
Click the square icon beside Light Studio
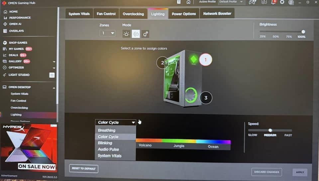pos(52,75)
